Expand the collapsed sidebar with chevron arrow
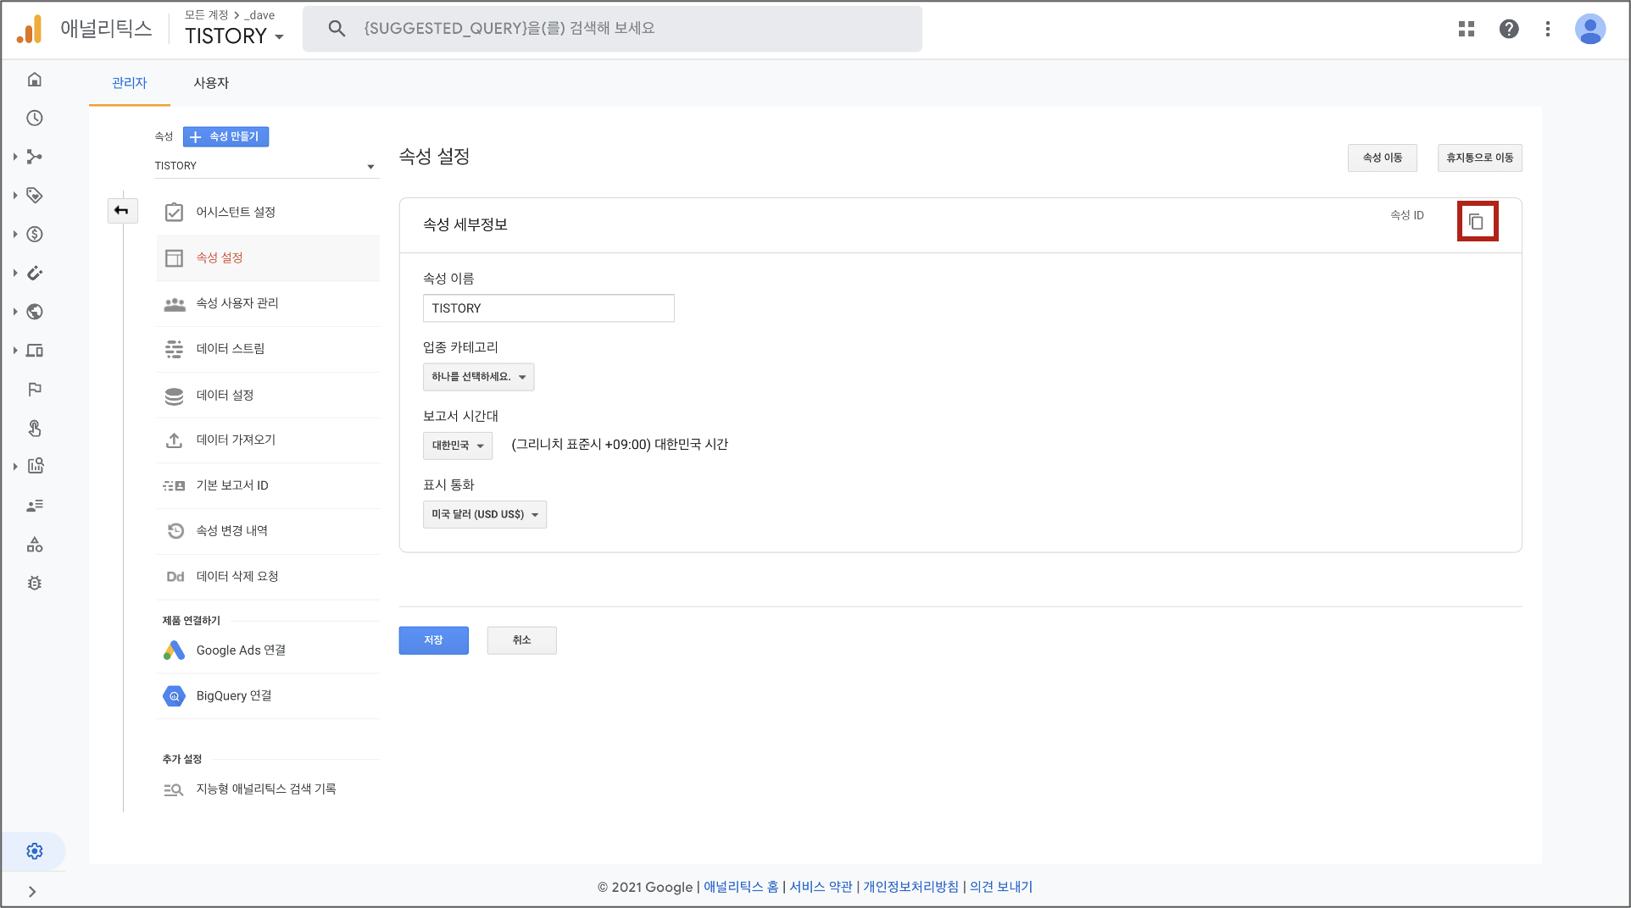 [x=32, y=891]
